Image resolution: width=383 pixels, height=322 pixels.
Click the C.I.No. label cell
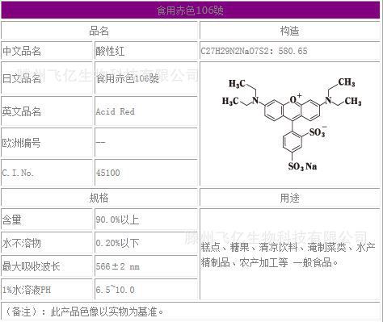[x=47, y=173]
